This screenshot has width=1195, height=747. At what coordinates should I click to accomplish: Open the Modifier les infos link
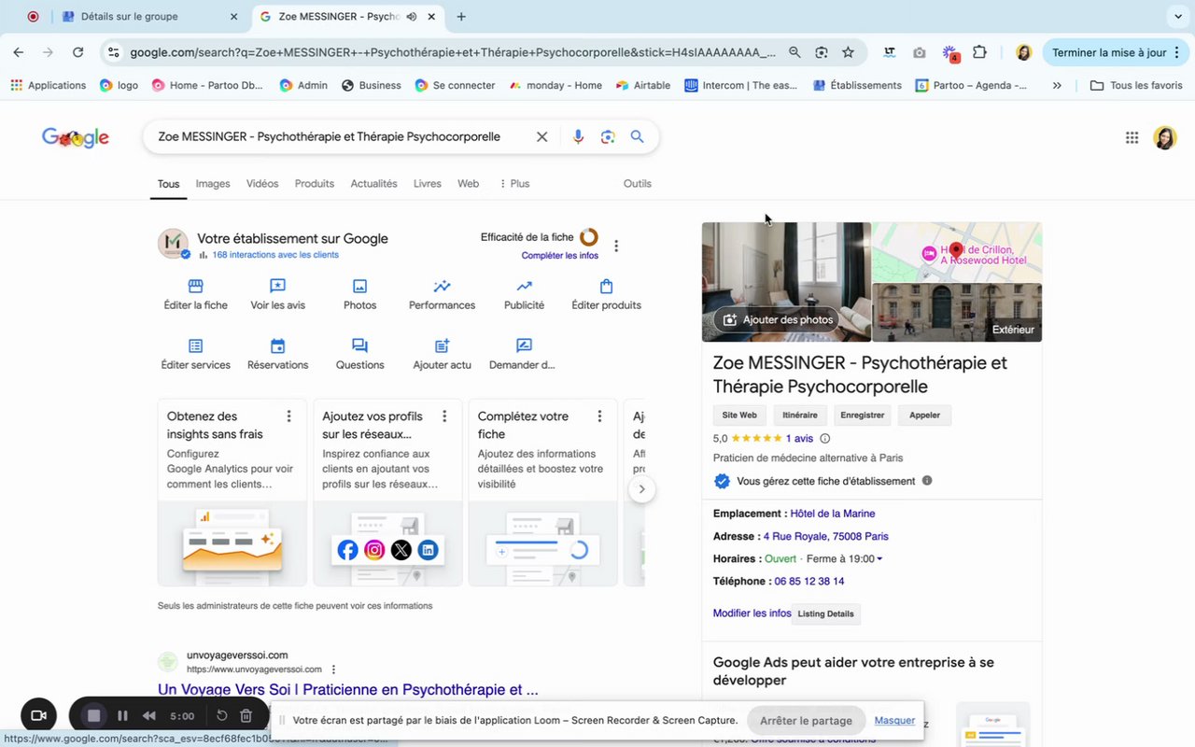(752, 613)
